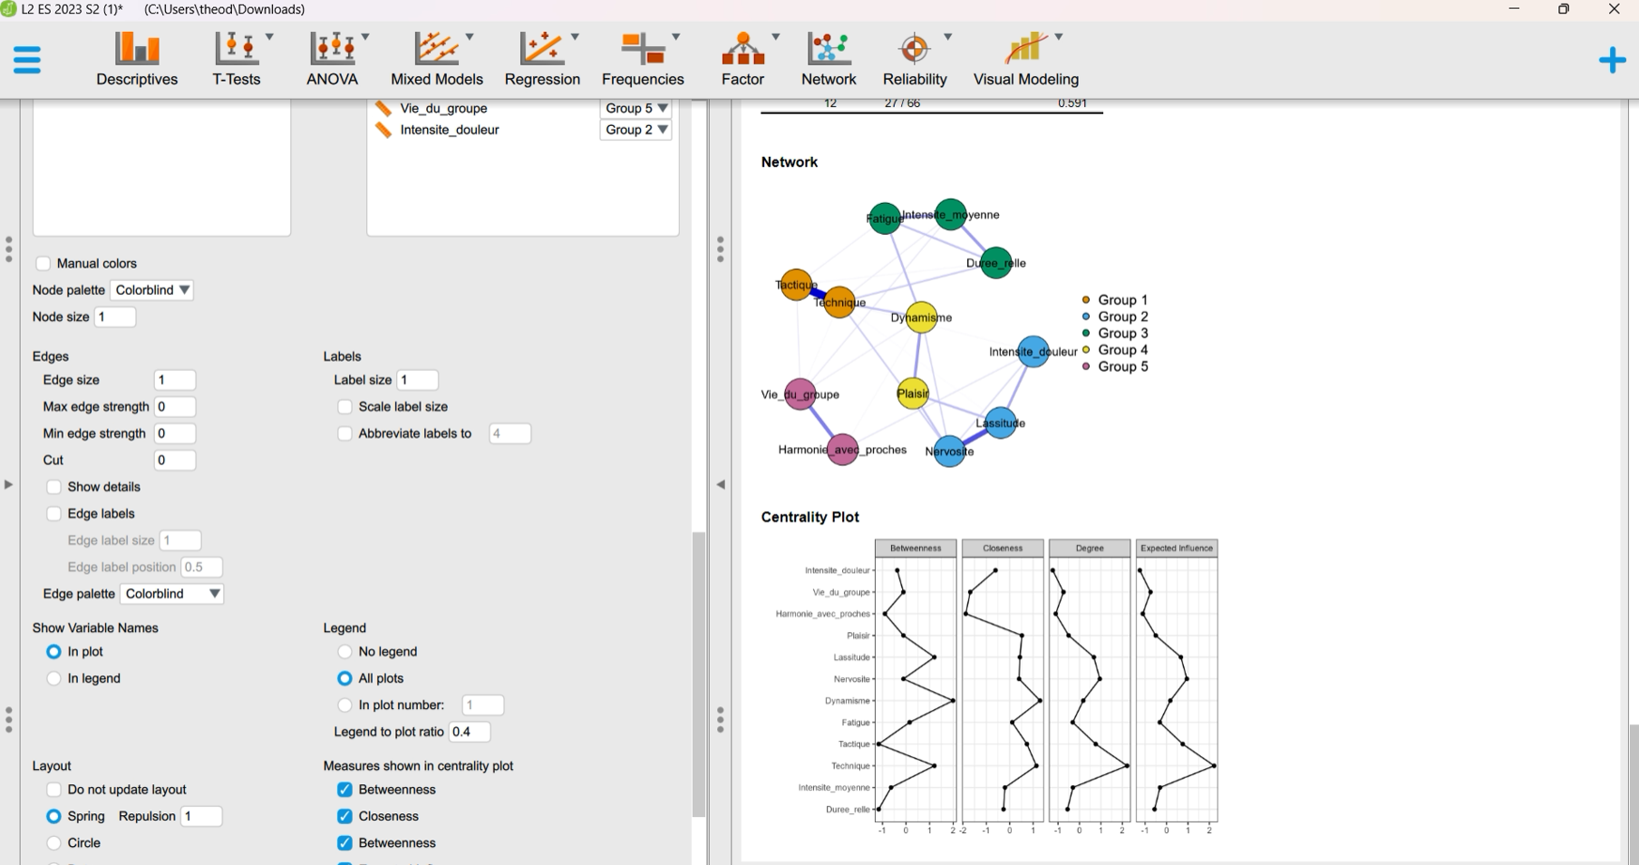Enable the Manual colors checkbox
The height and width of the screenshot is (865, 1639).
44,264
